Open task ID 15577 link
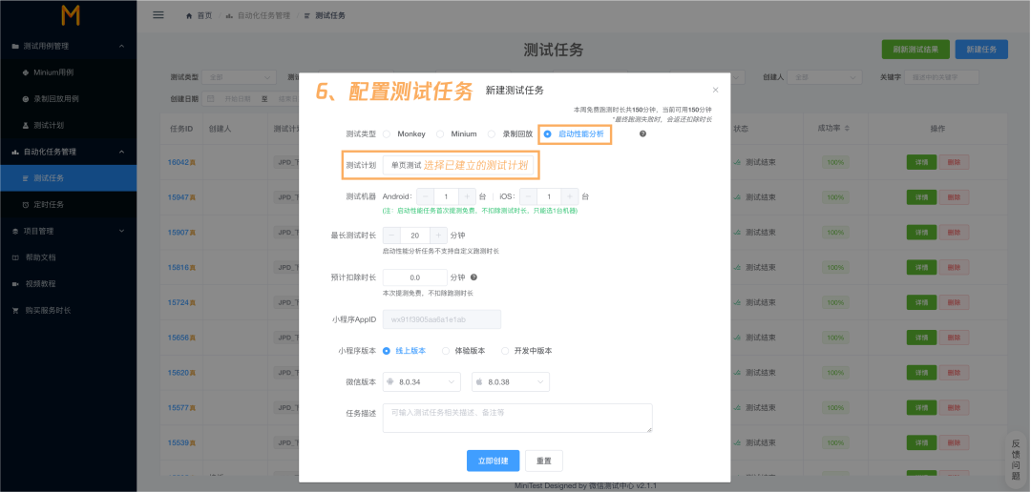 [x=179, y=407]
